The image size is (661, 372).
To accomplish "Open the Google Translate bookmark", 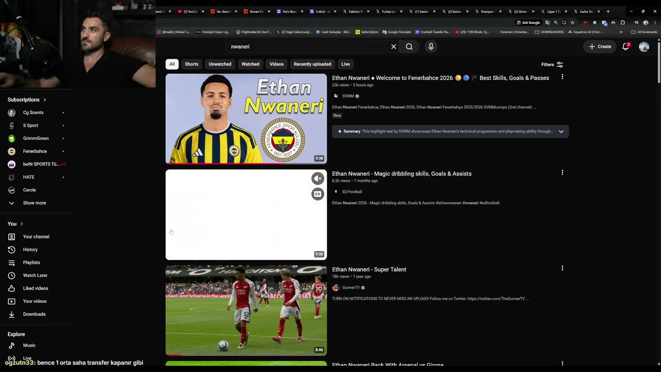I will tap(397, 32).
